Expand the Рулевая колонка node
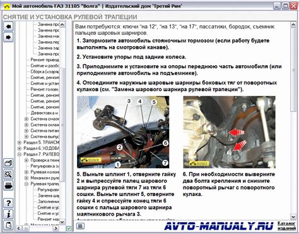Image resolution: width=299 pixels, height=234 pixels. point(26,172)
